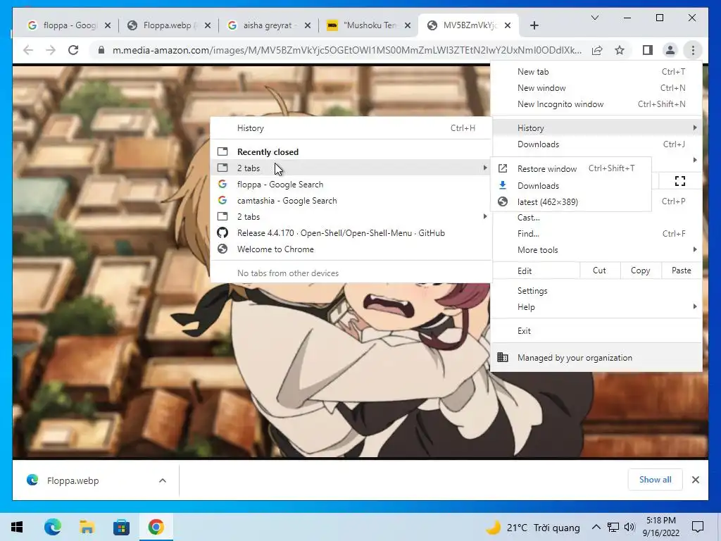
Task: Open a new tab with plus button
Action: (x=534, y=25)
